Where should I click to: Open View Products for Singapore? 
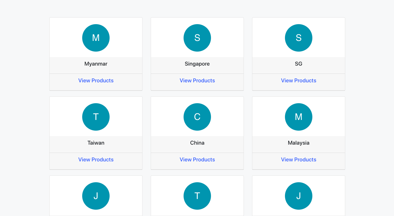197,80
